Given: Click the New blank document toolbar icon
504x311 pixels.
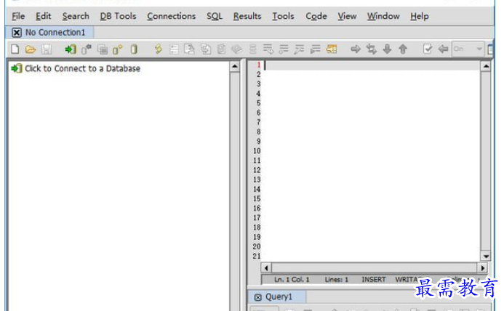Looking at the screenshot, I should tap(15, 49).
